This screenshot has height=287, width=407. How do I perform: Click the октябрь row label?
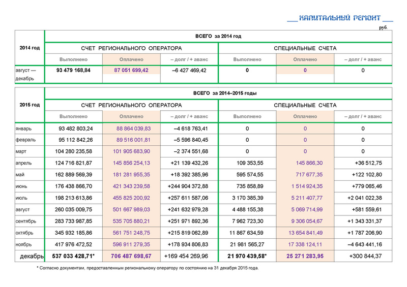click(24, 233)
